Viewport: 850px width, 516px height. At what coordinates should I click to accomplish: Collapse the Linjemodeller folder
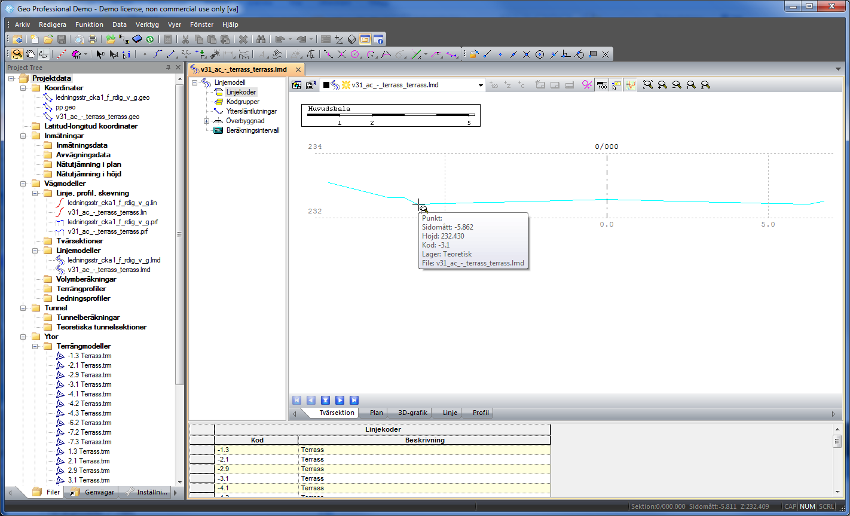[35, 251]
